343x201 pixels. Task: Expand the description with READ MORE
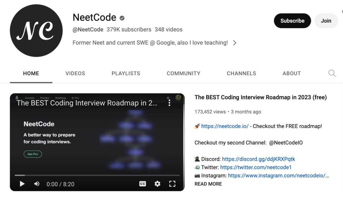tap(208, 184)
